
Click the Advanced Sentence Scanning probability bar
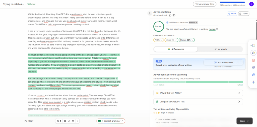tap(198, 82)
